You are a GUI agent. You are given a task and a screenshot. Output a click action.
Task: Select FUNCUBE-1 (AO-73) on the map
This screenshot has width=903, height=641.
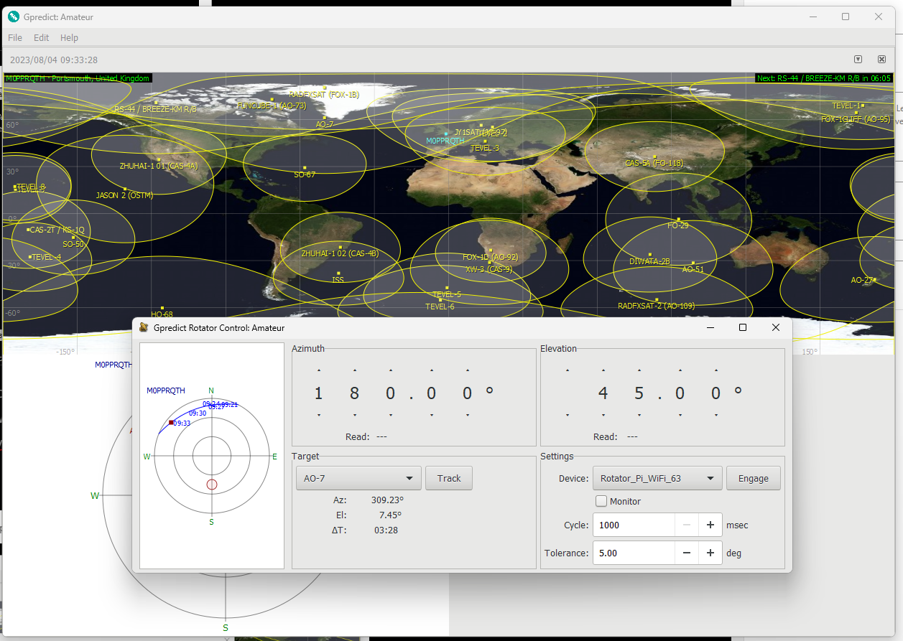(x=272, y=103)
